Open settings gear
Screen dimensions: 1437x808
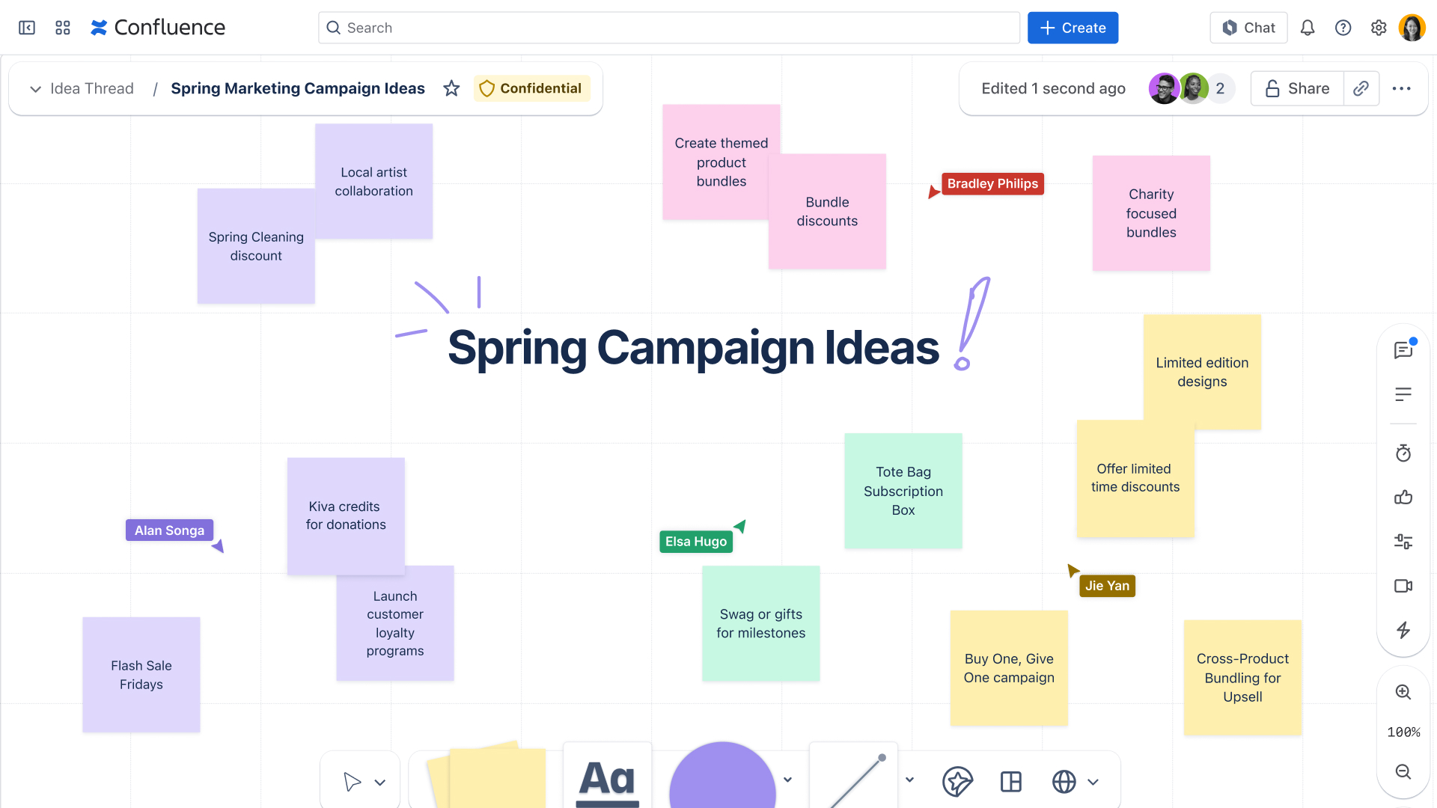[1379, 28]
